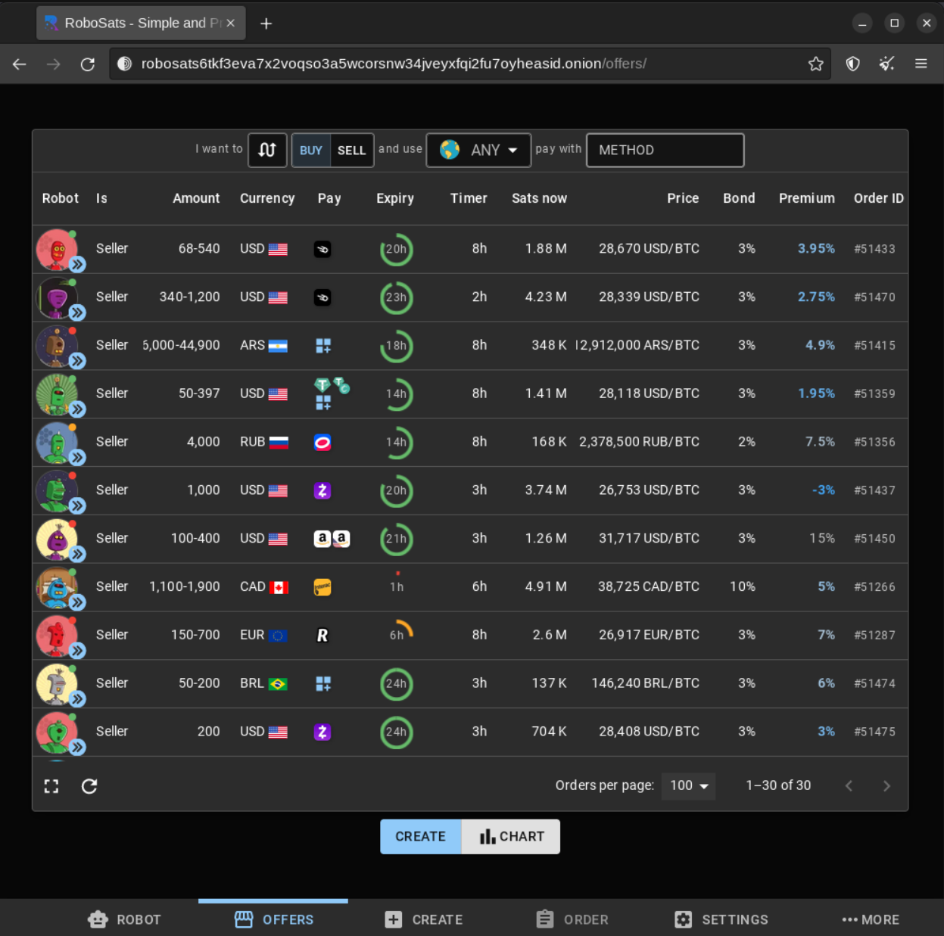The height and width of the screenshot is (936, 944).
Task: Open the ANY currency dropdown
Action: tap(478, 150)
